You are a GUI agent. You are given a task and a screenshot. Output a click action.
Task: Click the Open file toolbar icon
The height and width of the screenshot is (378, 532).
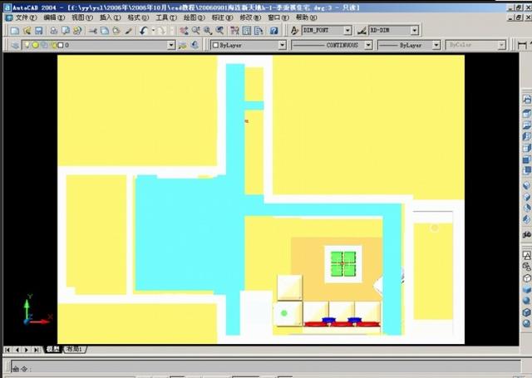[x=27, y=31]
